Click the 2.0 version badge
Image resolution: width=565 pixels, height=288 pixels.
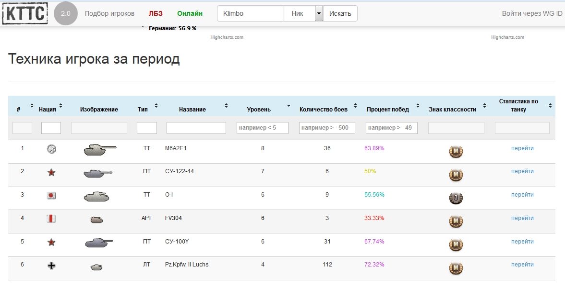(x=66, y=13)
